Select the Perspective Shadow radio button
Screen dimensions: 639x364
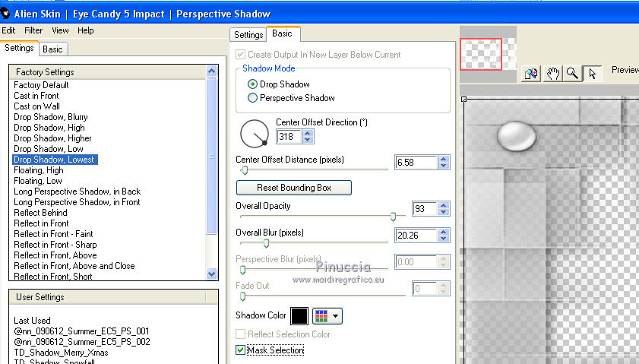click(253, 98)
